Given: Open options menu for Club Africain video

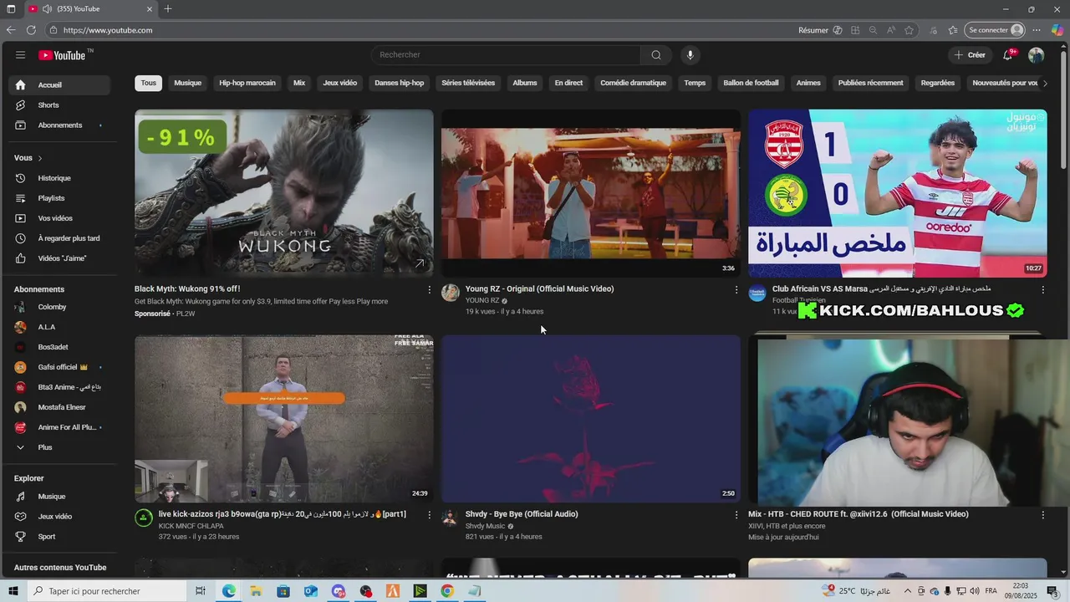Looking at the screenshot, I should click(1042, 290).
